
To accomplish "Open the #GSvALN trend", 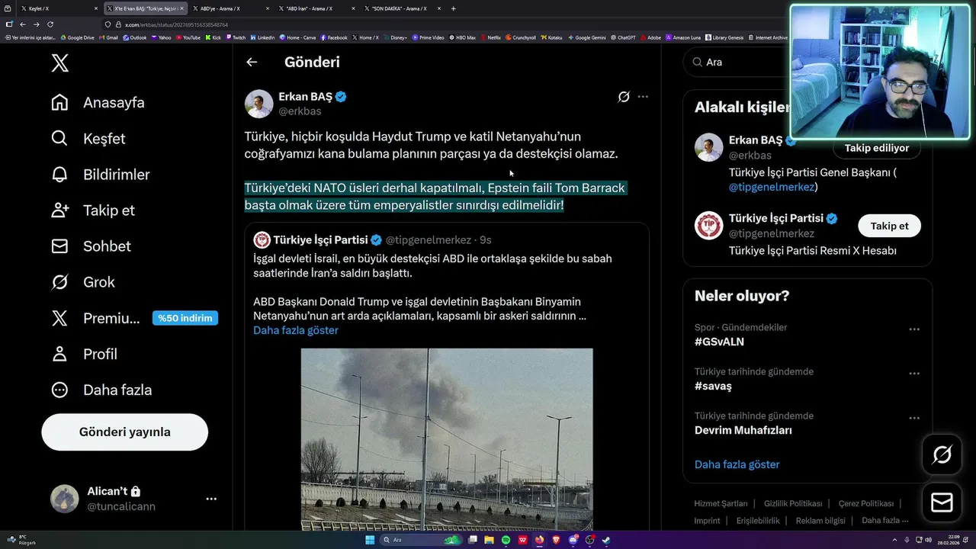I will (x=719, y=342).
